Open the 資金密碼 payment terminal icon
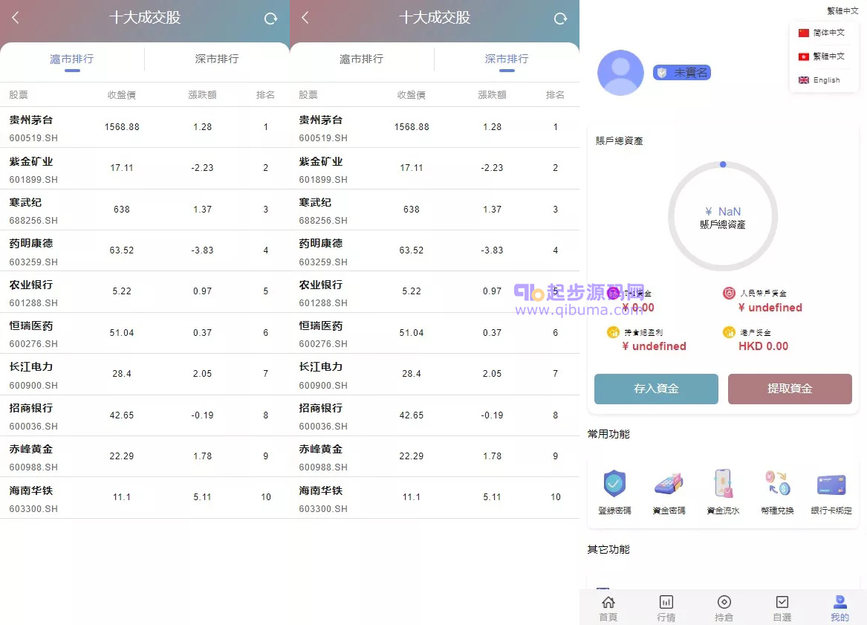The height and width of the screenshot is (625, 867). click(669, 485)
